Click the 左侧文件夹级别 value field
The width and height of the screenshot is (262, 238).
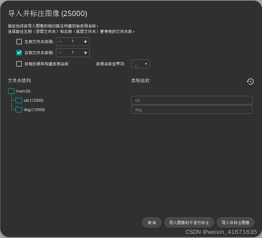(x=73, y=42)
